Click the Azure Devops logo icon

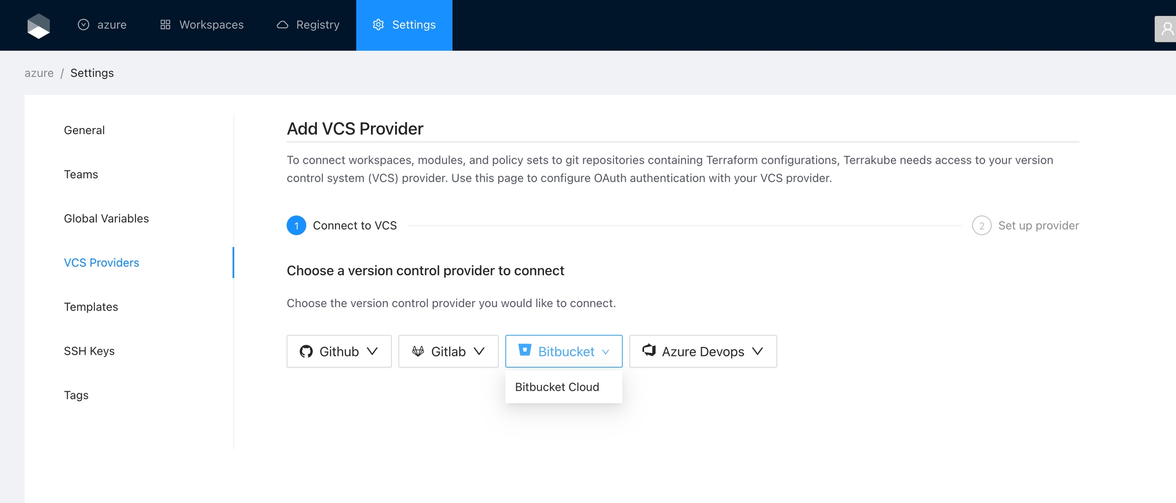point(649,350)
